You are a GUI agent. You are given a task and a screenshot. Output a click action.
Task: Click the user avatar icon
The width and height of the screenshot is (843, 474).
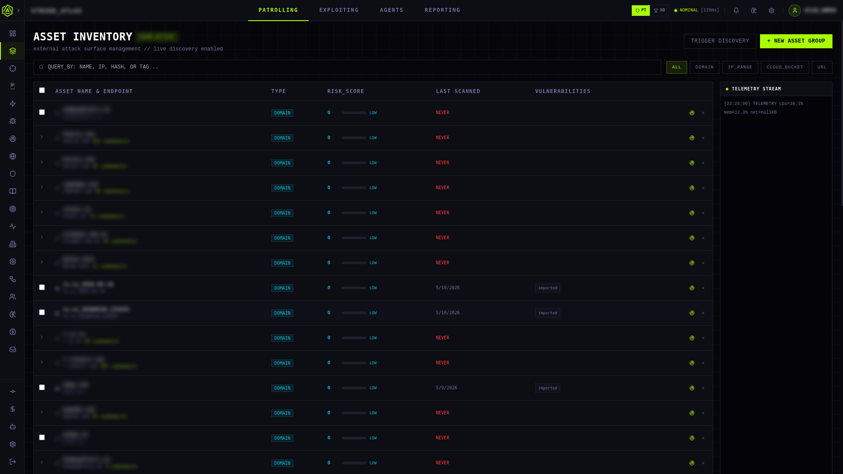[x=795, y=11]
